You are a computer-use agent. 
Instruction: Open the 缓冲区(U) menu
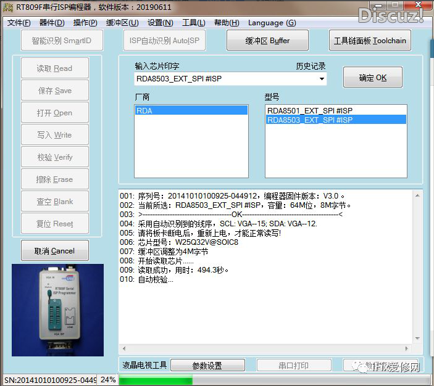[122, 23]
